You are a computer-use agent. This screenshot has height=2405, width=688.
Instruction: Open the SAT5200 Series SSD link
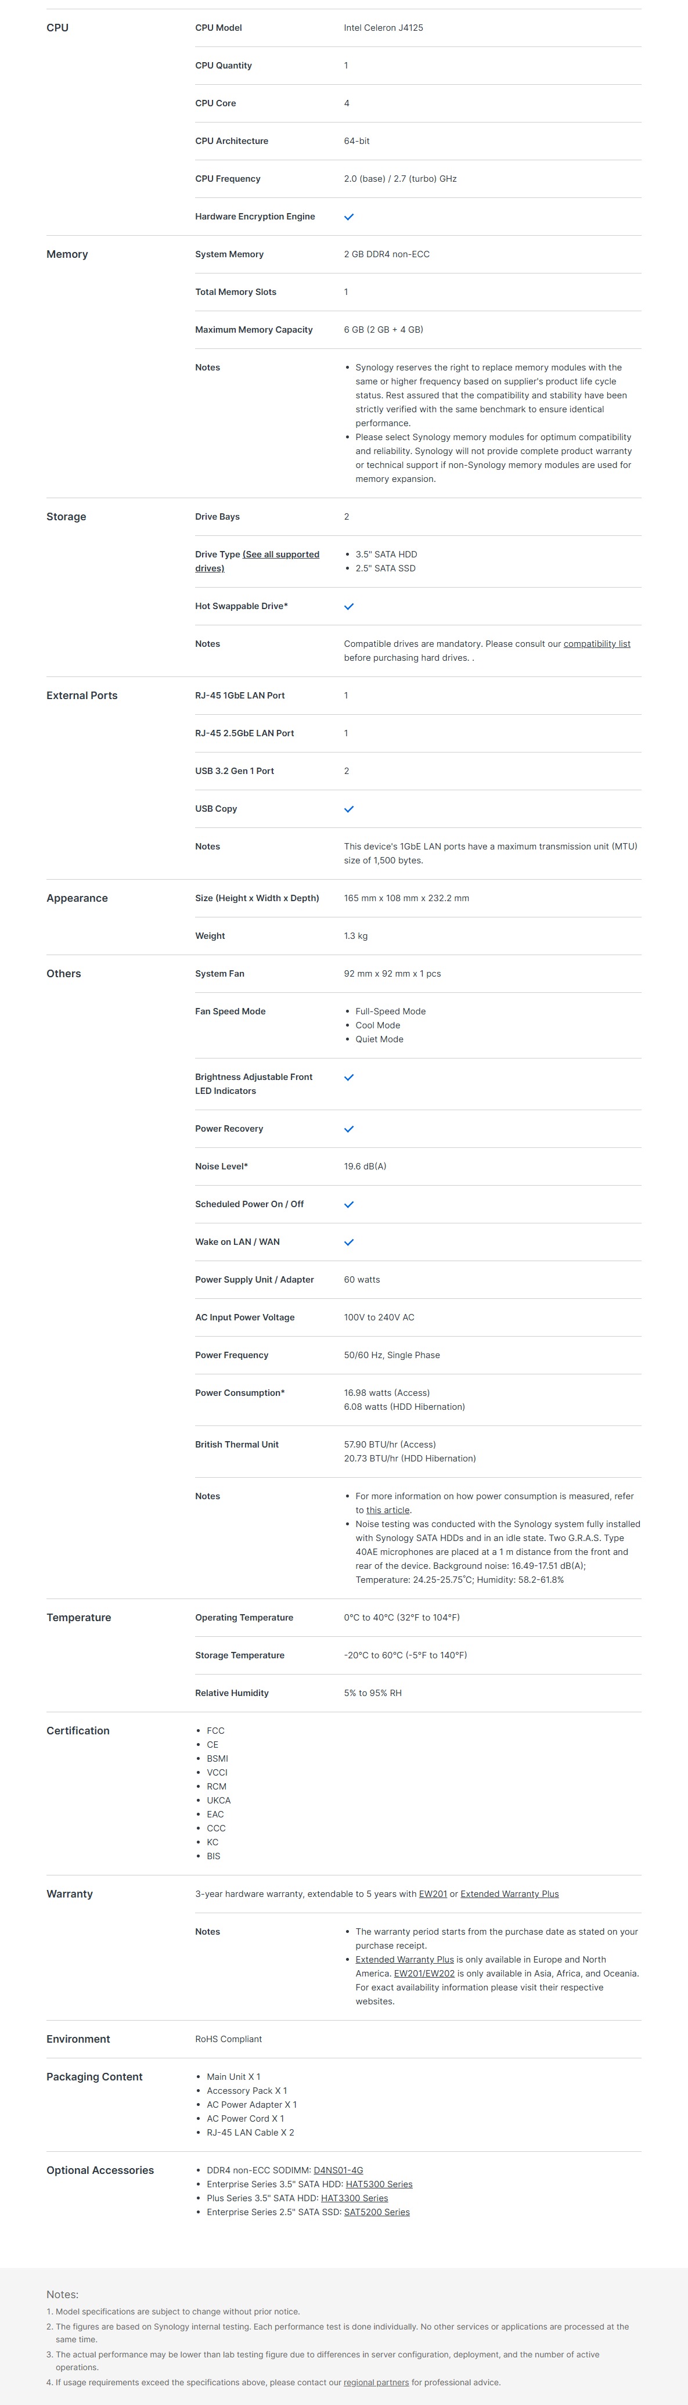coord(376,2212)
